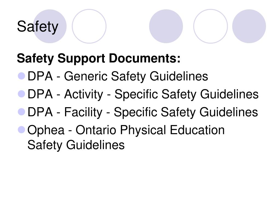The height and width of the screenshot is (210, 280).
Task: Click the word 'Documents:' in the heading
Action: pyautogui.click(x=145, y=58)
